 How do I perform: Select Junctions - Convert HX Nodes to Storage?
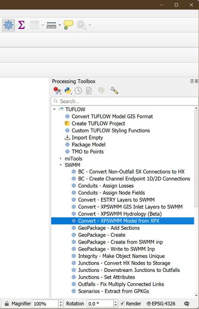point(124,263)
